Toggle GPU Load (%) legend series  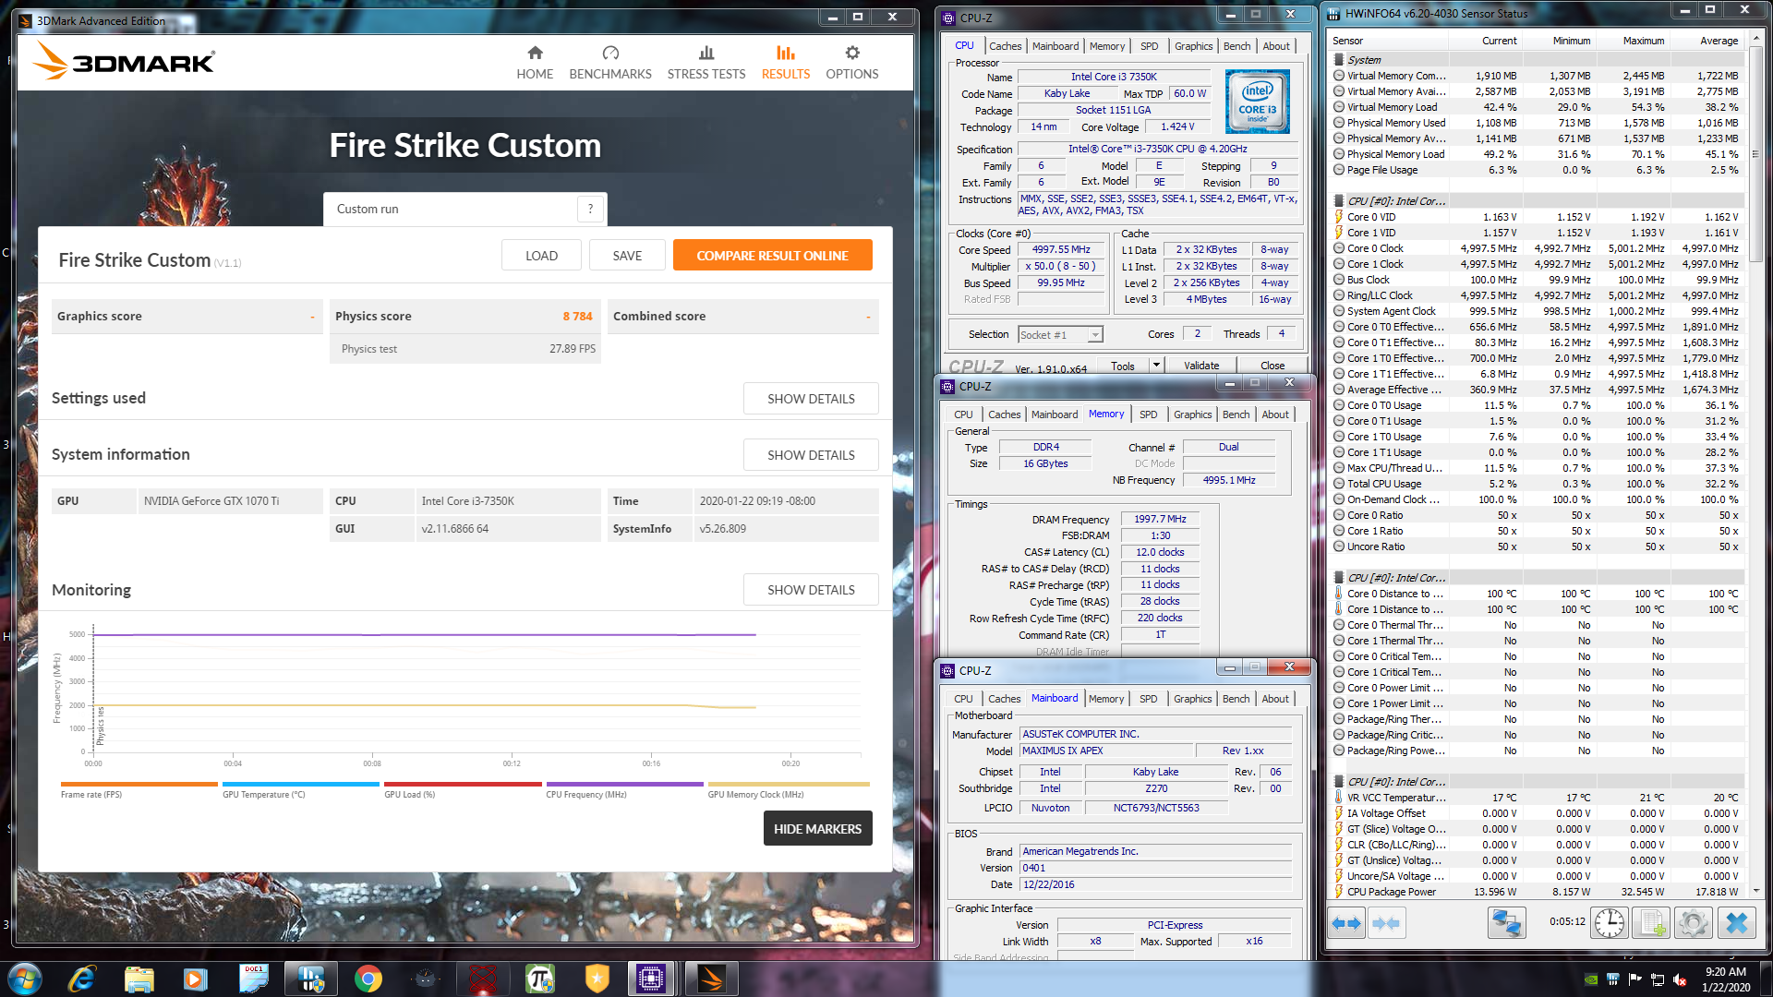coord(463,789)
